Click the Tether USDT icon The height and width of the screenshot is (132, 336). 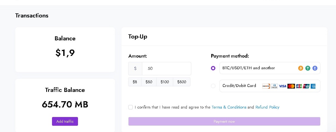click(308, 68)
